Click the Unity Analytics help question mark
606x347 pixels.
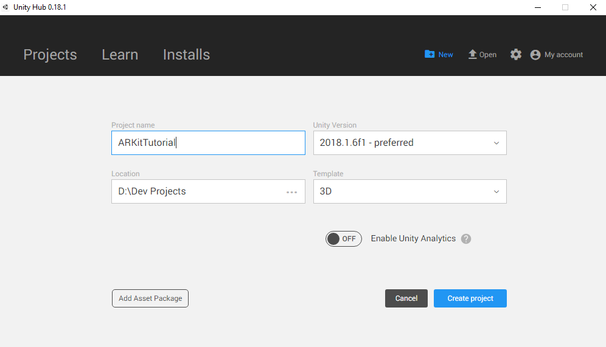pos(466,239)
